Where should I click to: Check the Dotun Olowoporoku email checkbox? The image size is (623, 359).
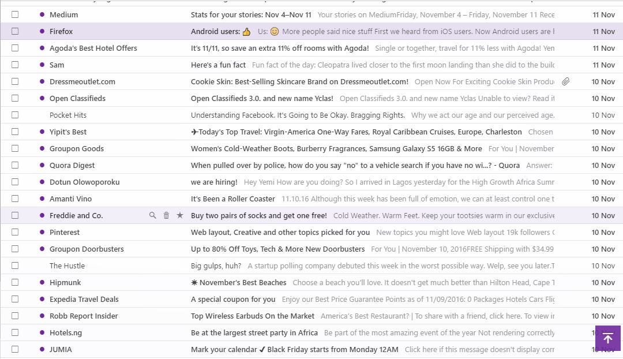[15, 182]
